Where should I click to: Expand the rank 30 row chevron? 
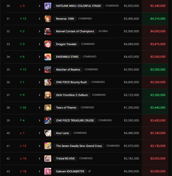[x=39, y=6]
